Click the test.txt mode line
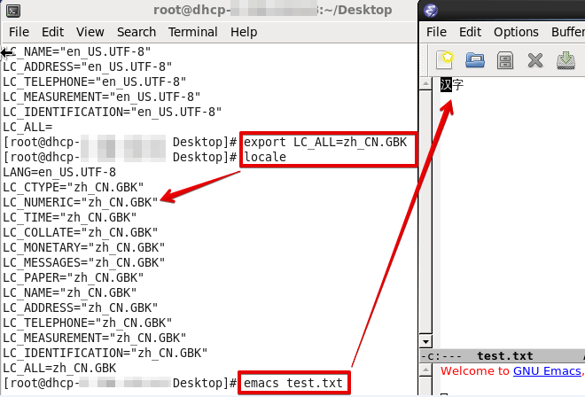The height and width of the screenshot is (397, 585). click(505, 355)
